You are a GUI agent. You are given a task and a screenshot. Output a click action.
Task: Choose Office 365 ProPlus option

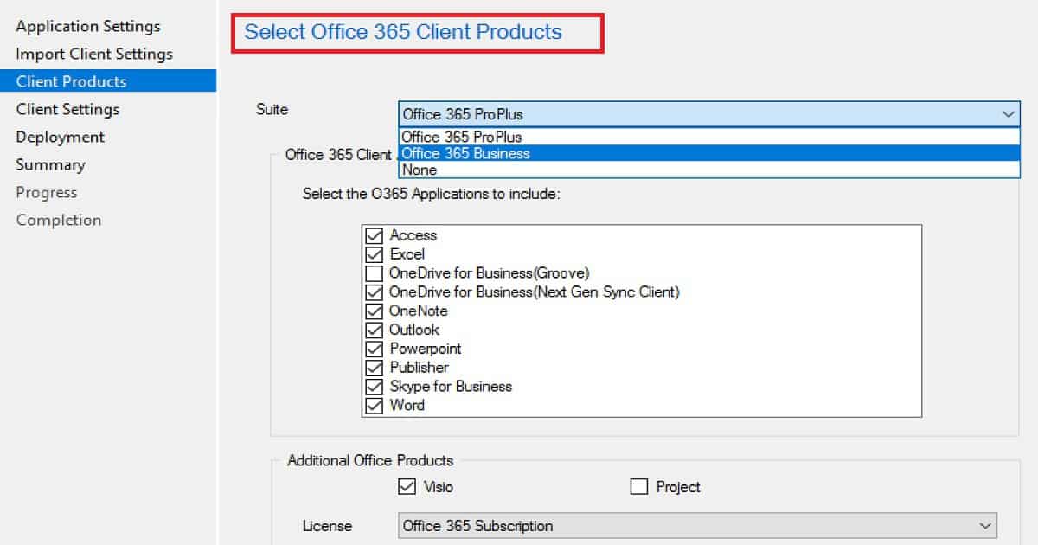tap(709, 137)
